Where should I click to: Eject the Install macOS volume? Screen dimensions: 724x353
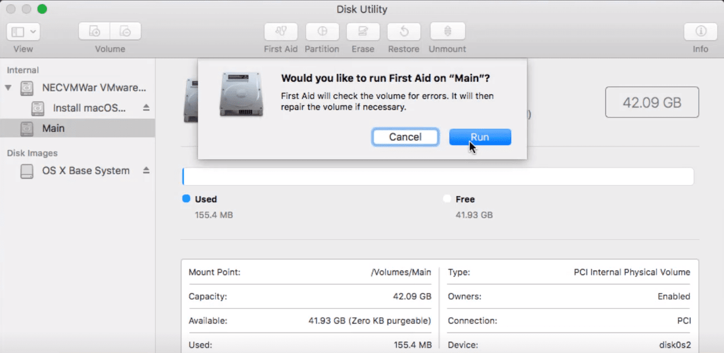click(146, 108)
